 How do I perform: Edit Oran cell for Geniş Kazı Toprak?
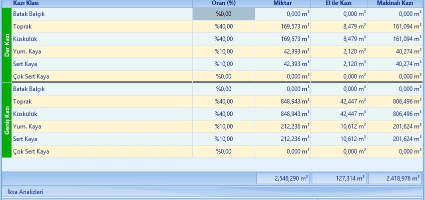coord(223,101)
